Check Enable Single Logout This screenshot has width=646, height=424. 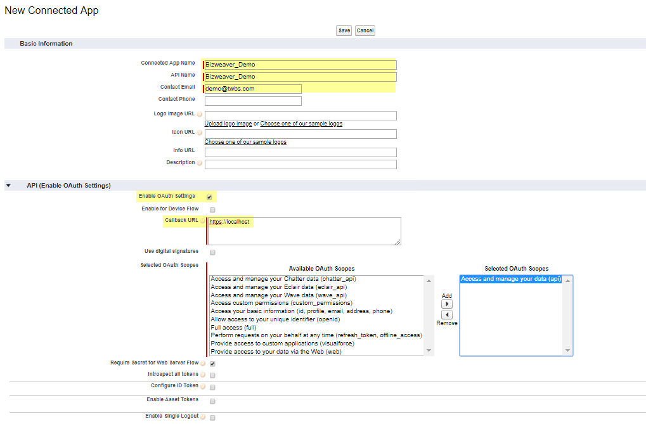[212, 418]
